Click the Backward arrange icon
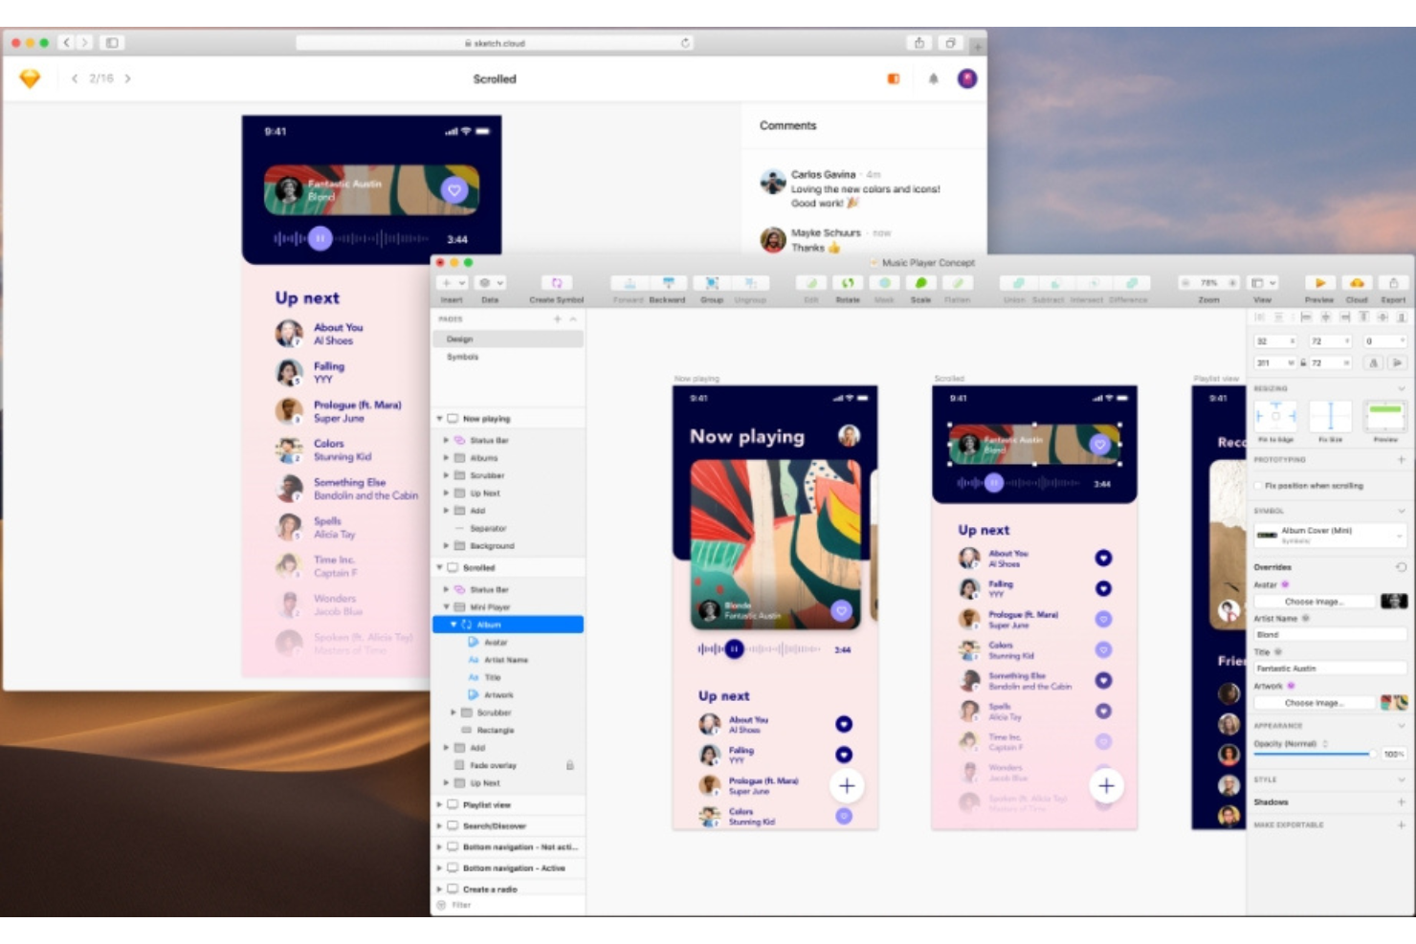 [668, 283]
